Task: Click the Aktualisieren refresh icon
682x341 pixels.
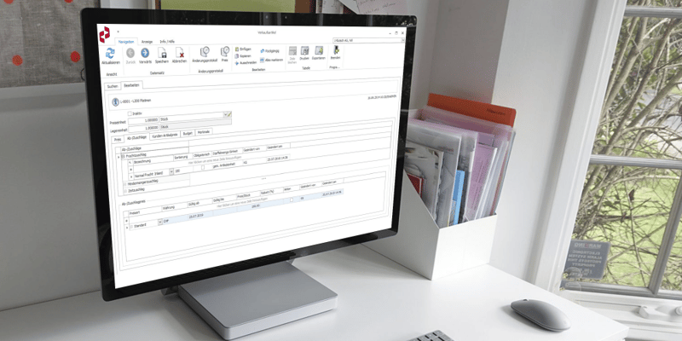Action: pyautogui.click(x=110, y=54)
